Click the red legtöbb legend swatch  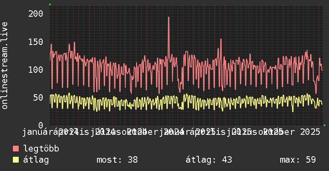[16, 149]
